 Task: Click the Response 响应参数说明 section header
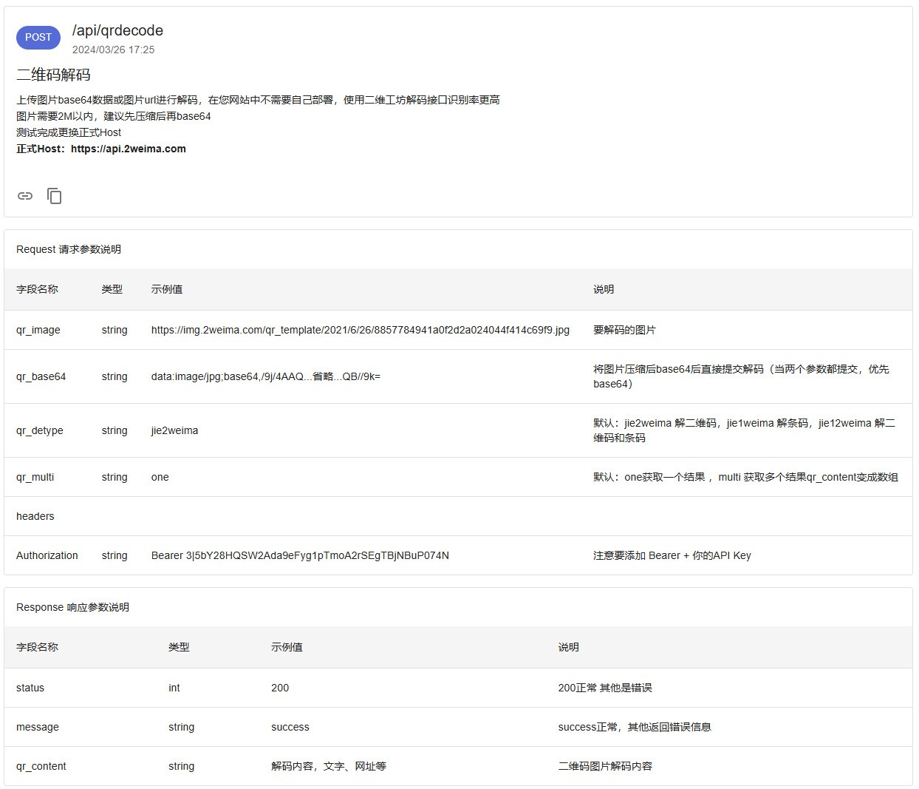coord(72,607)
